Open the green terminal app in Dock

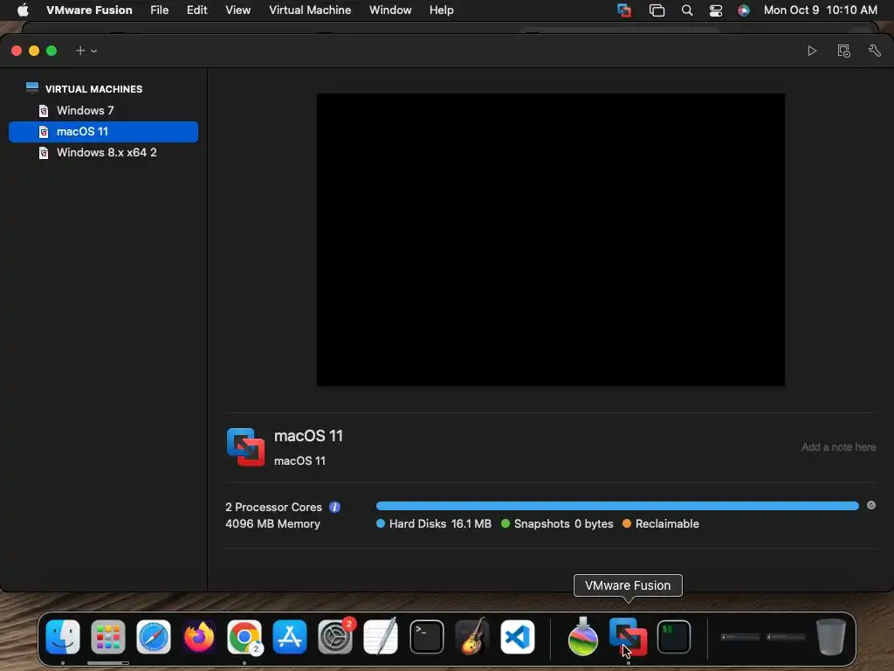tap(674, 637)
